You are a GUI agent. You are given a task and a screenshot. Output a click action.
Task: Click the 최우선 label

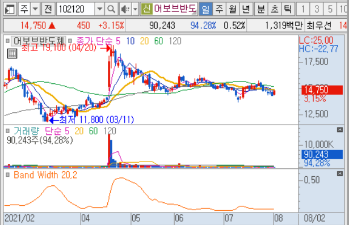point(319,26)
